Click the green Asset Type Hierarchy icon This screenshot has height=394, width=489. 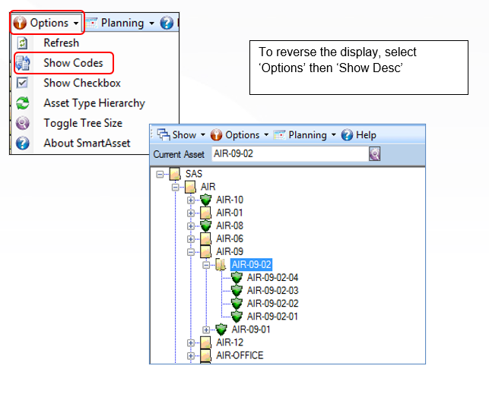[23, 103]
